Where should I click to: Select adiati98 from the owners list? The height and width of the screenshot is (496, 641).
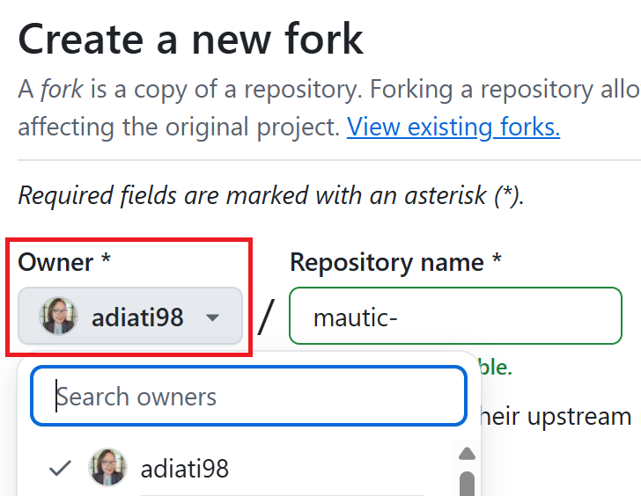[184, 468]
